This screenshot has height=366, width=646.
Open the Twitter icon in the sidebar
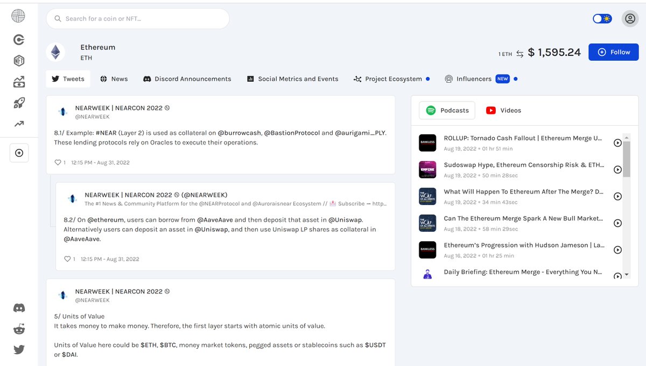(x=19, y=350)
